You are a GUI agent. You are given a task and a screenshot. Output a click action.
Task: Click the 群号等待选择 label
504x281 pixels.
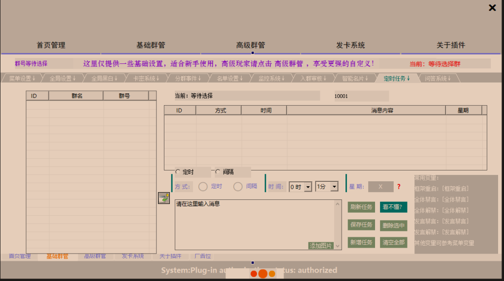click(x=31, y=63)
